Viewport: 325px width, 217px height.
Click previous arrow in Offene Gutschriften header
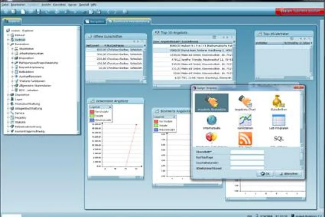coord(134,41)
